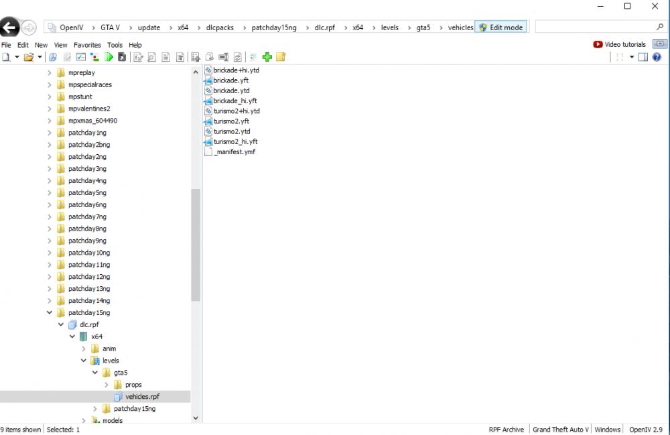Image resolution: width=670 pixels, height=435 pixels.
Task: Select vehicles.rpf in the tree
Action: tap(142, 397)
